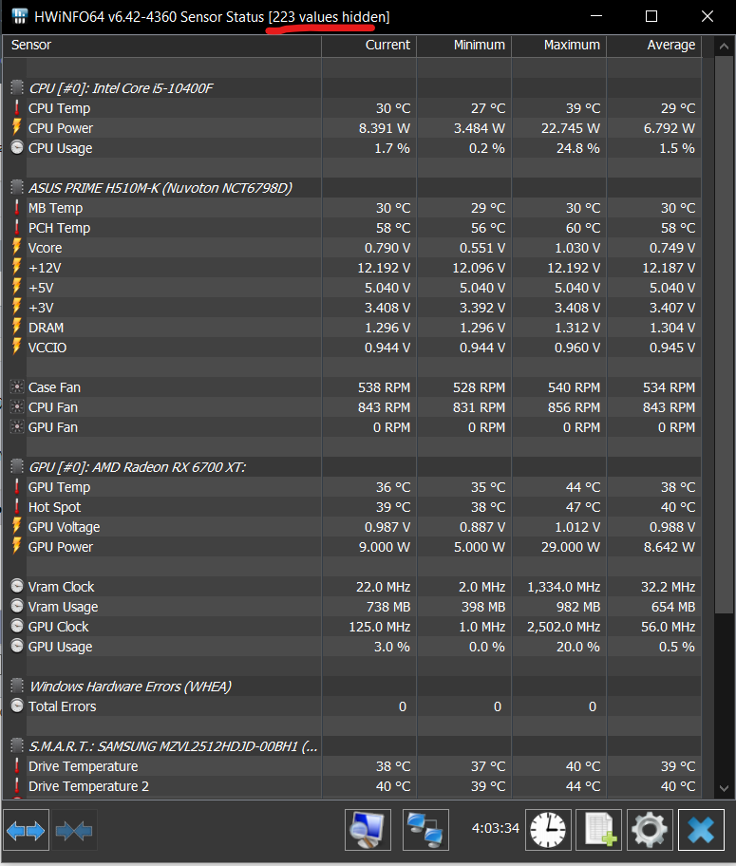Select the CPU [#0]: Intel Core i5-10400F group

click(x=352, y=88)
